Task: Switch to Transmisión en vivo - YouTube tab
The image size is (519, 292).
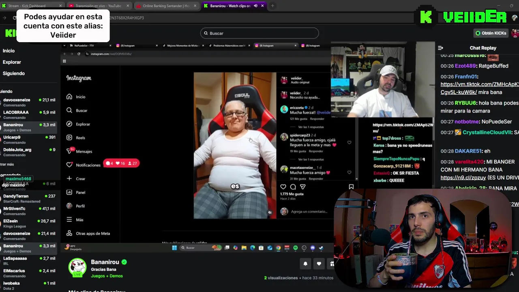Action: [99, 6]
